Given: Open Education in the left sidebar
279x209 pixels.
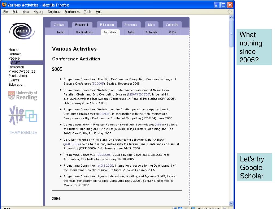Looking at the screenshot, I should coord(16,85).
